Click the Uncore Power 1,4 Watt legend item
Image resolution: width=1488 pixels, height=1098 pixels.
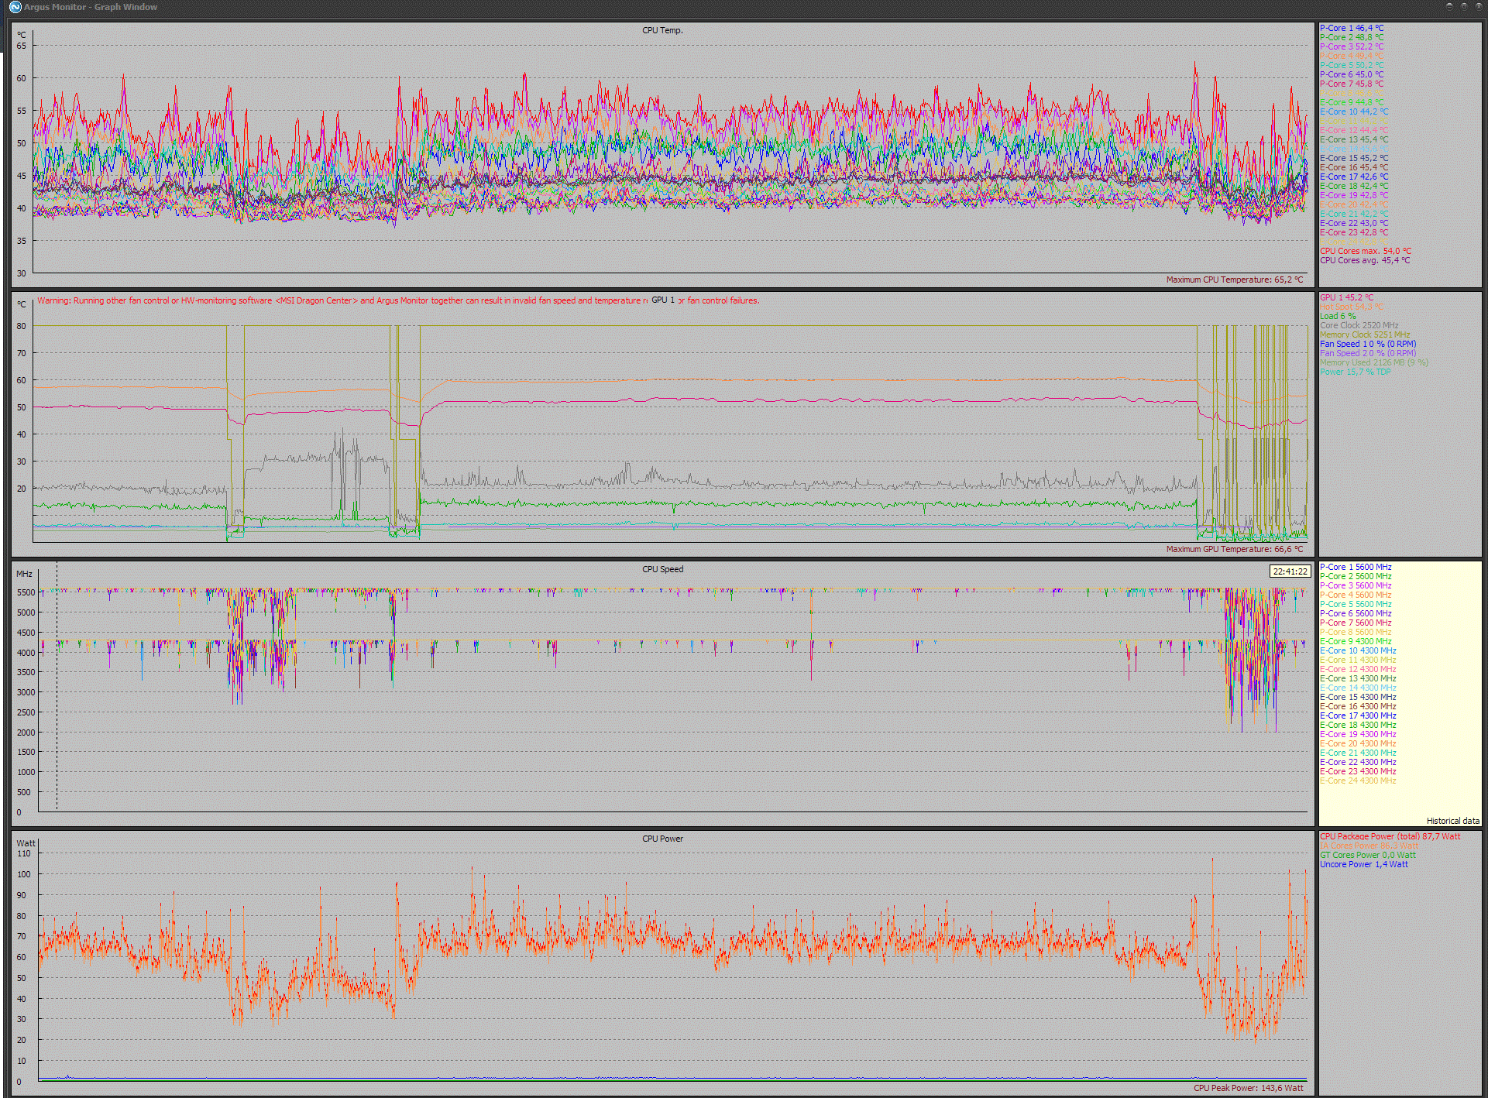pos(1363,864)
